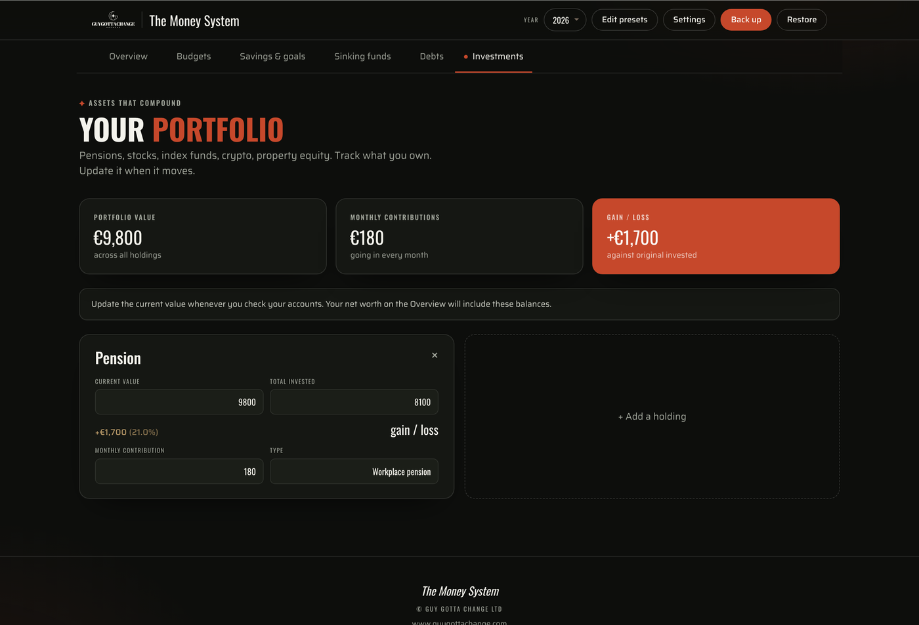Select the Investments tab

(494, 56)
